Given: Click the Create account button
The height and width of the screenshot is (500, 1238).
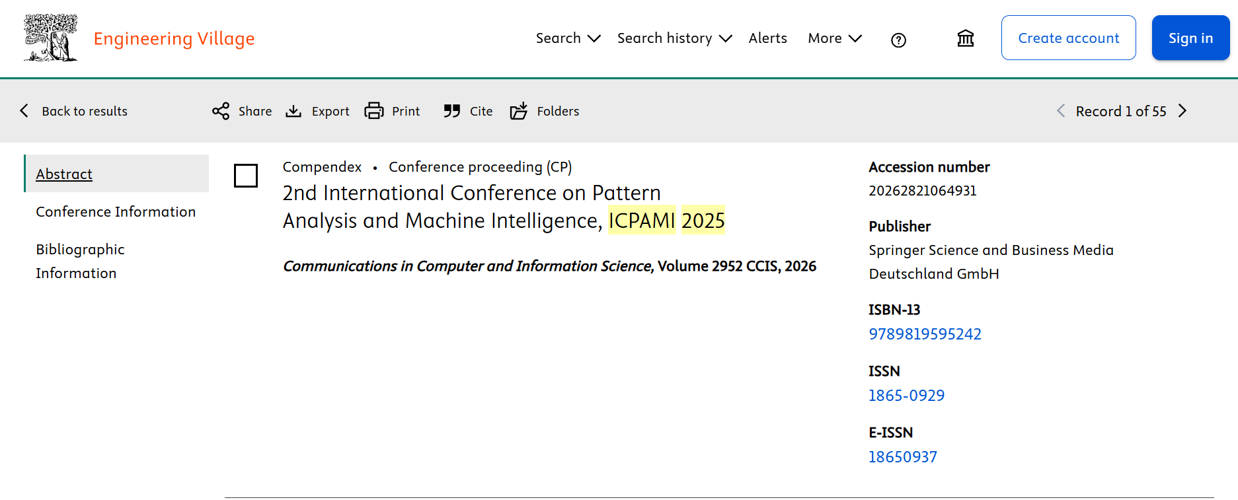Looking at the screenshot, I should pos(1069,38).
